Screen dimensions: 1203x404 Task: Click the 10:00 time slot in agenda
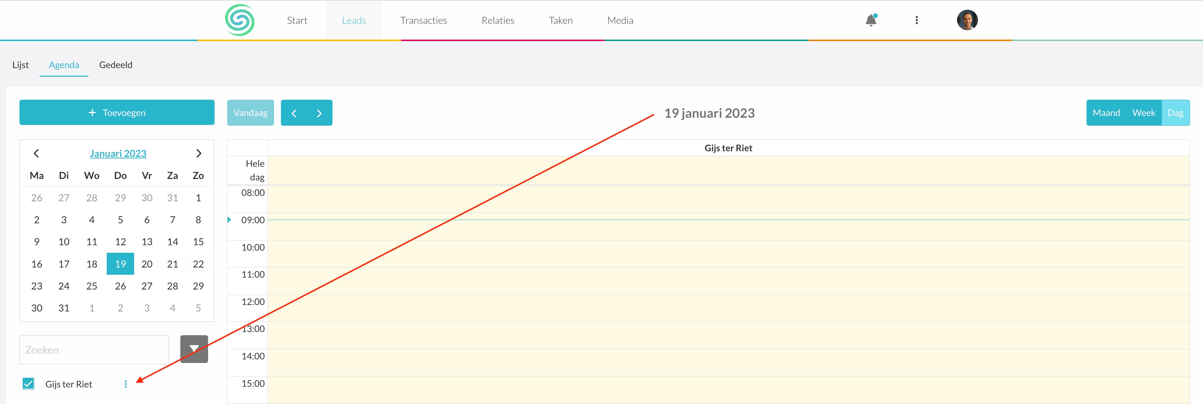[728, 254]
